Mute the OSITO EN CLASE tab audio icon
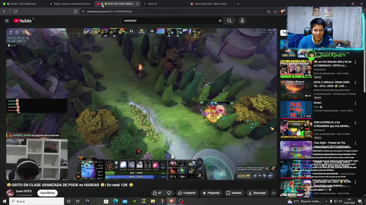366x205 pixels. pyautogui.click(x=102, y=4)
